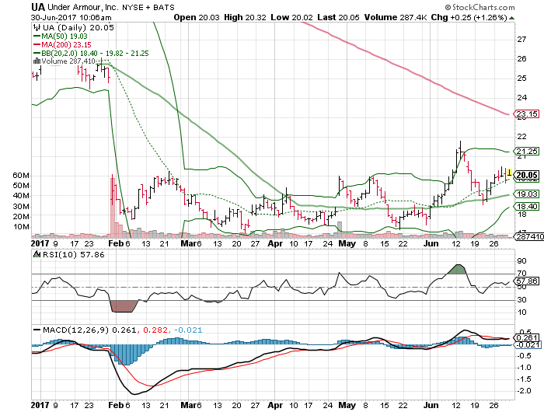Click the -0.021 histogram value label on axis
The width and height of the screenshot is (544, 412).
527,344
